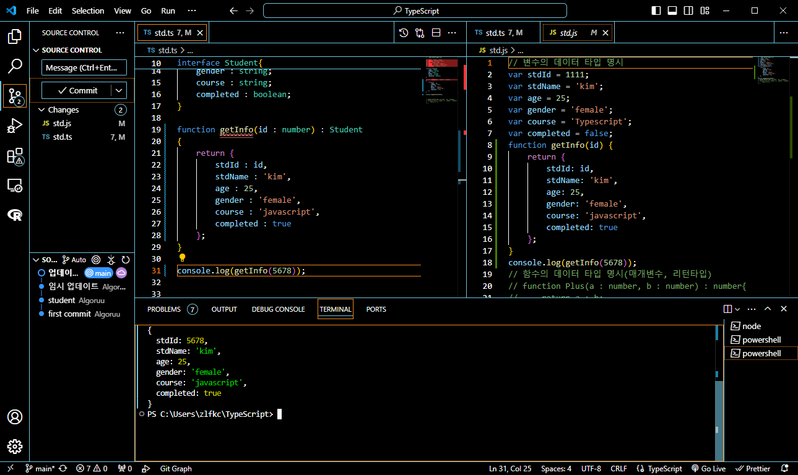The height and width of the screenshot is (475, 798).
Task: Open the Commit button dropdown arrow
Action: click(119, 90)
